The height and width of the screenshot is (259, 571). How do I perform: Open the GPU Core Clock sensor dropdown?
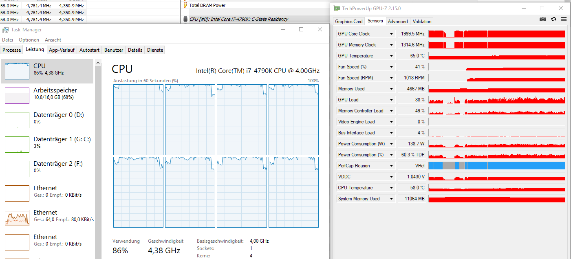[391, 34]
